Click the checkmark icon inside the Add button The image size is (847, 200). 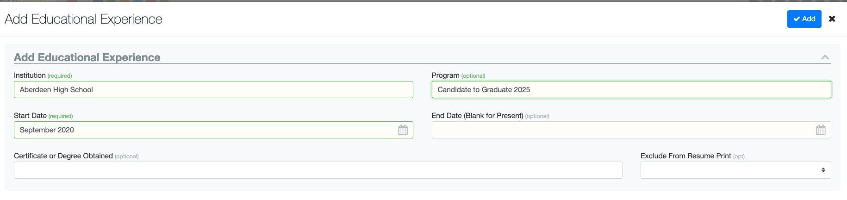[797, 19]
